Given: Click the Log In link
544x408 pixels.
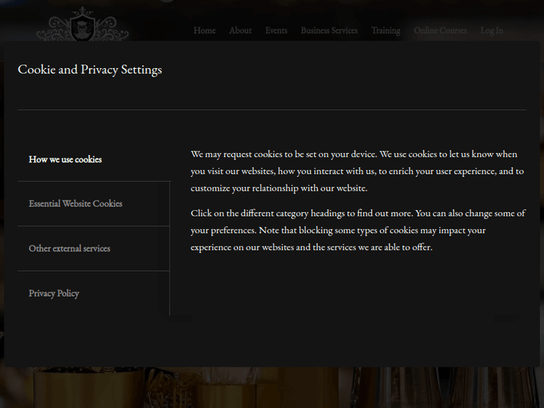Looking at the screenshot, I should point(491,30).
